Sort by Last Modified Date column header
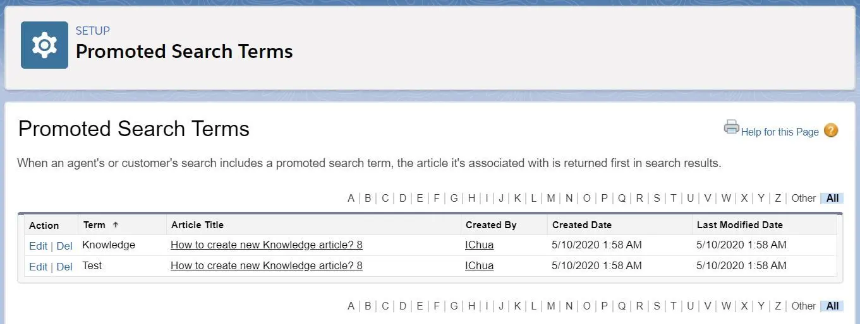 tap(739, 224)
